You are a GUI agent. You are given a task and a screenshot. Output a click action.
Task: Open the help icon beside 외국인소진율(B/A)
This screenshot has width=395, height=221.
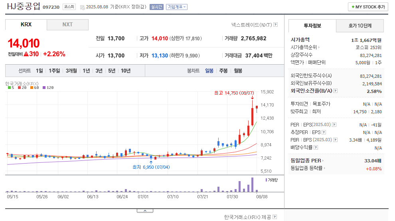point(336,91)
